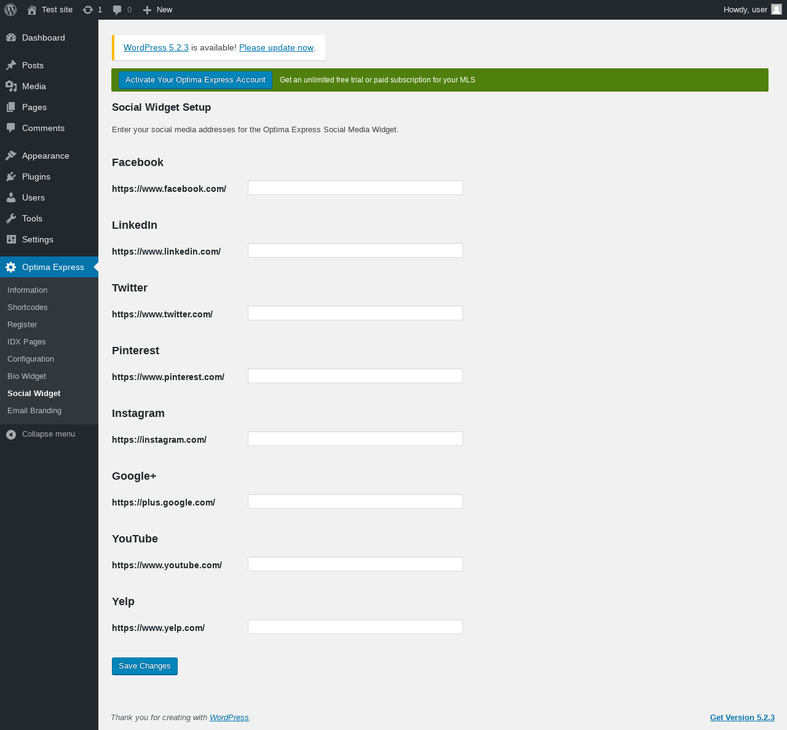Click the New label in the admin bar
Viewport: 787px width, 730px height.
click(165, 10)
